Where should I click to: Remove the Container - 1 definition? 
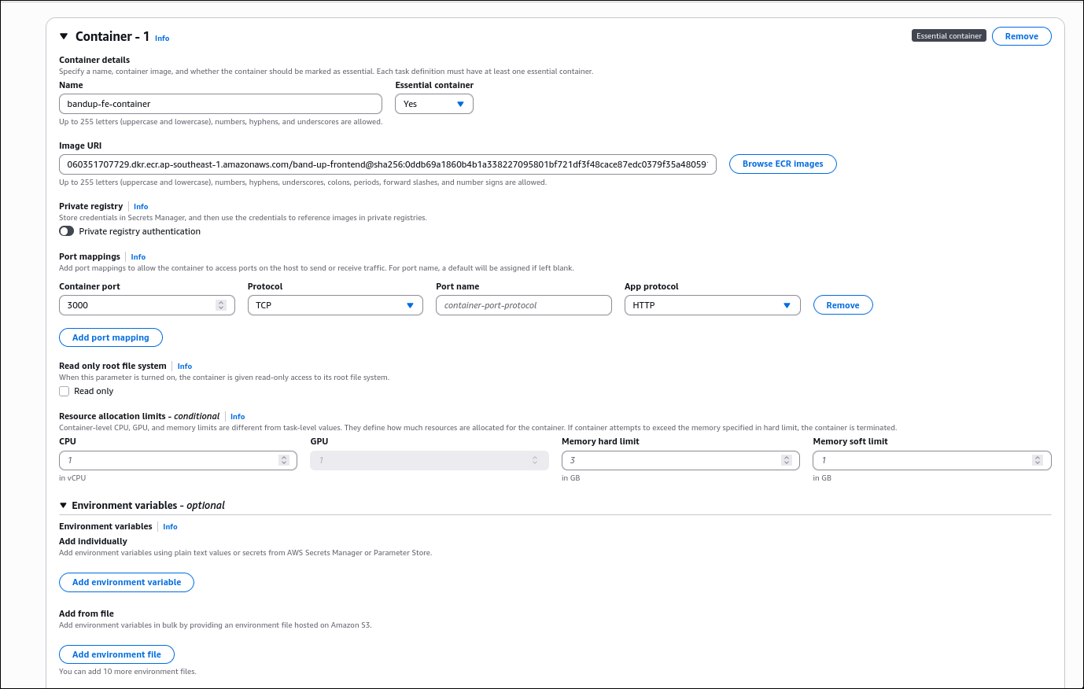[1021, 35]
